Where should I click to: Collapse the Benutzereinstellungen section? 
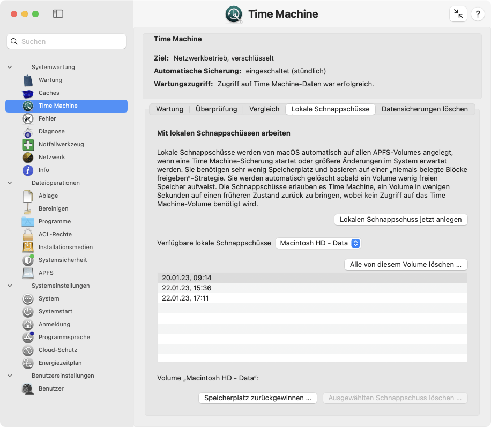pos(10,376)
